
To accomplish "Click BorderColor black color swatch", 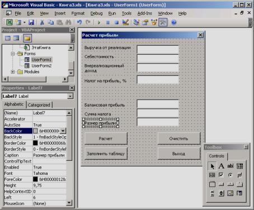I will click(35, 143).
